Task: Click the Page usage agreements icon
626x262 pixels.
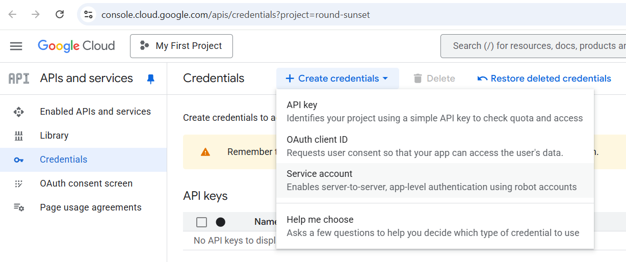Action: [x=19, y=207]
